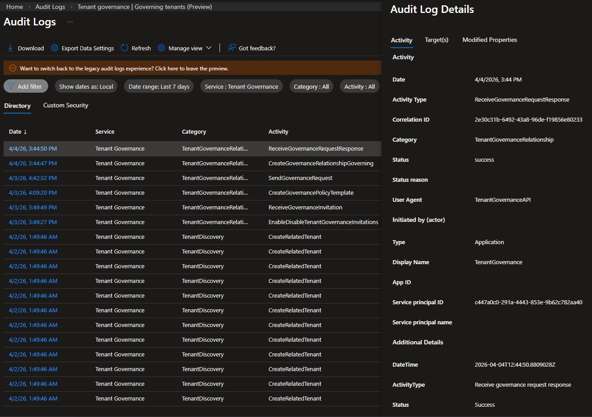Open Export Data Settings gear icon
592x417 pixels.
(54, 48)
